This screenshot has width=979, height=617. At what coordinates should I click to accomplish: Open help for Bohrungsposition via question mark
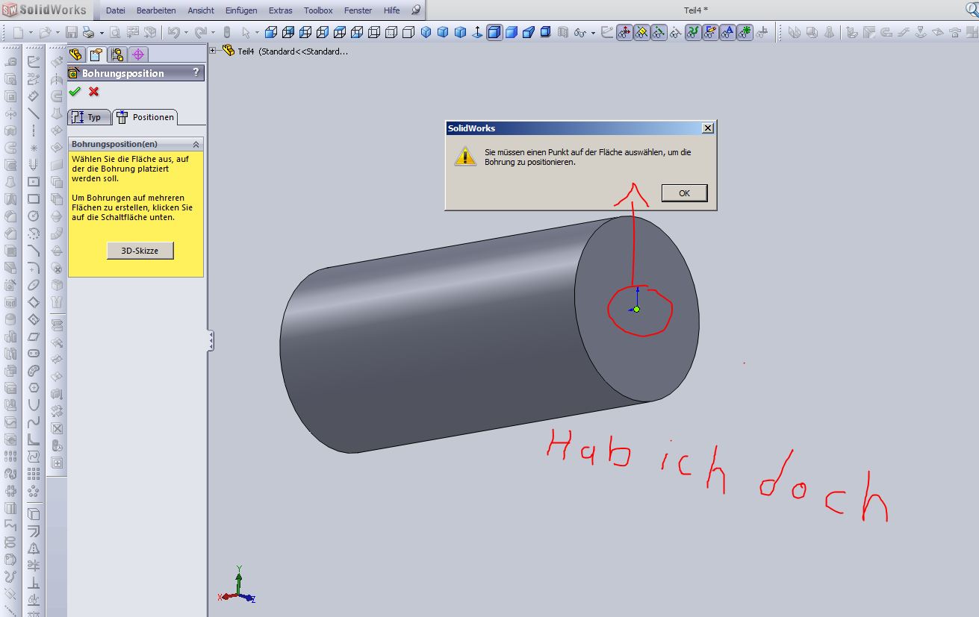click(196, 72)
